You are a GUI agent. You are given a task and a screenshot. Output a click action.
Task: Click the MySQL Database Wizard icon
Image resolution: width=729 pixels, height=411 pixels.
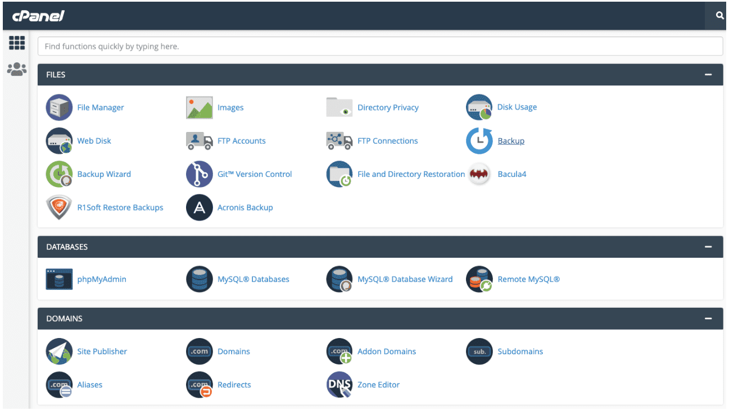(x=339, y=279)
